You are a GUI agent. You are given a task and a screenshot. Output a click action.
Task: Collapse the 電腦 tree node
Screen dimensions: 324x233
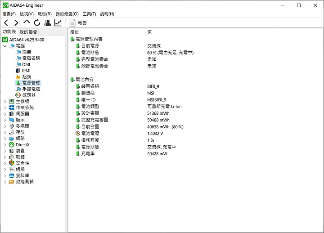[x=5, y=46]
